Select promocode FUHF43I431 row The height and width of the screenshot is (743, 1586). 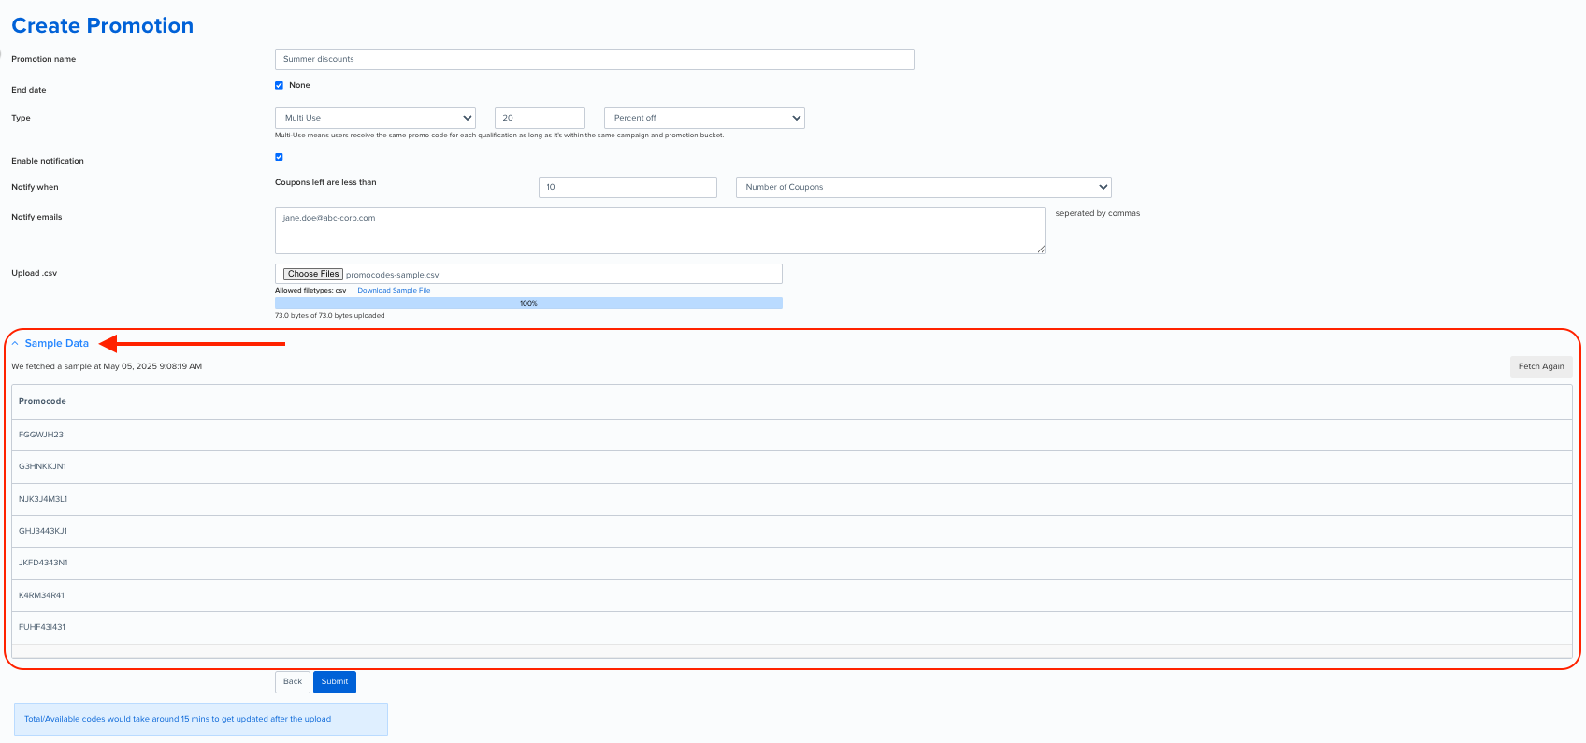coord(792,627)
